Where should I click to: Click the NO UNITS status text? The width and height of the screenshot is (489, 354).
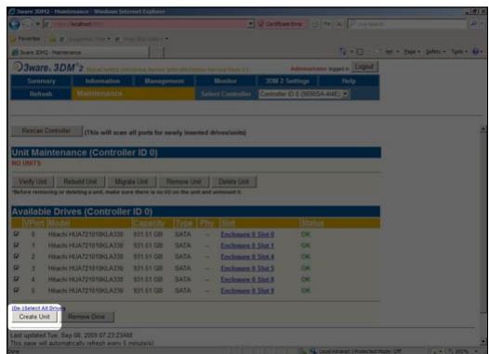point(27,163)
